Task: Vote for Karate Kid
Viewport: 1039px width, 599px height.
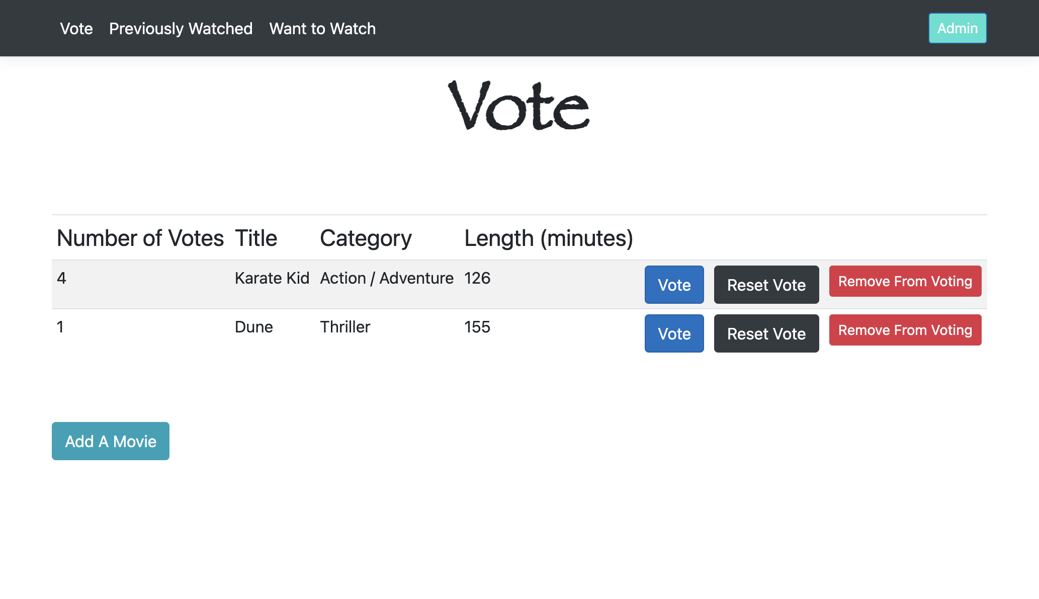Action: pos(674,285)
